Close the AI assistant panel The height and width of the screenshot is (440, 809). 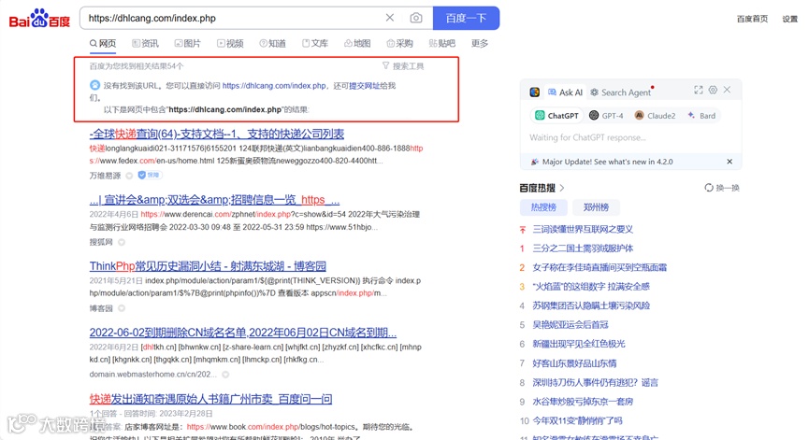pos(727,91)
